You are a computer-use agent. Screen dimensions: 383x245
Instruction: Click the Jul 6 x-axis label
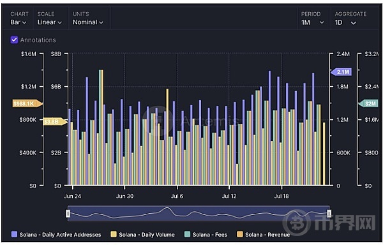[177, 196]
